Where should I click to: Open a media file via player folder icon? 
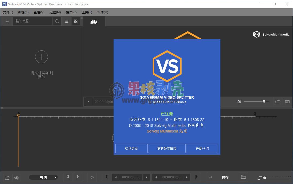tap(277, 102)
